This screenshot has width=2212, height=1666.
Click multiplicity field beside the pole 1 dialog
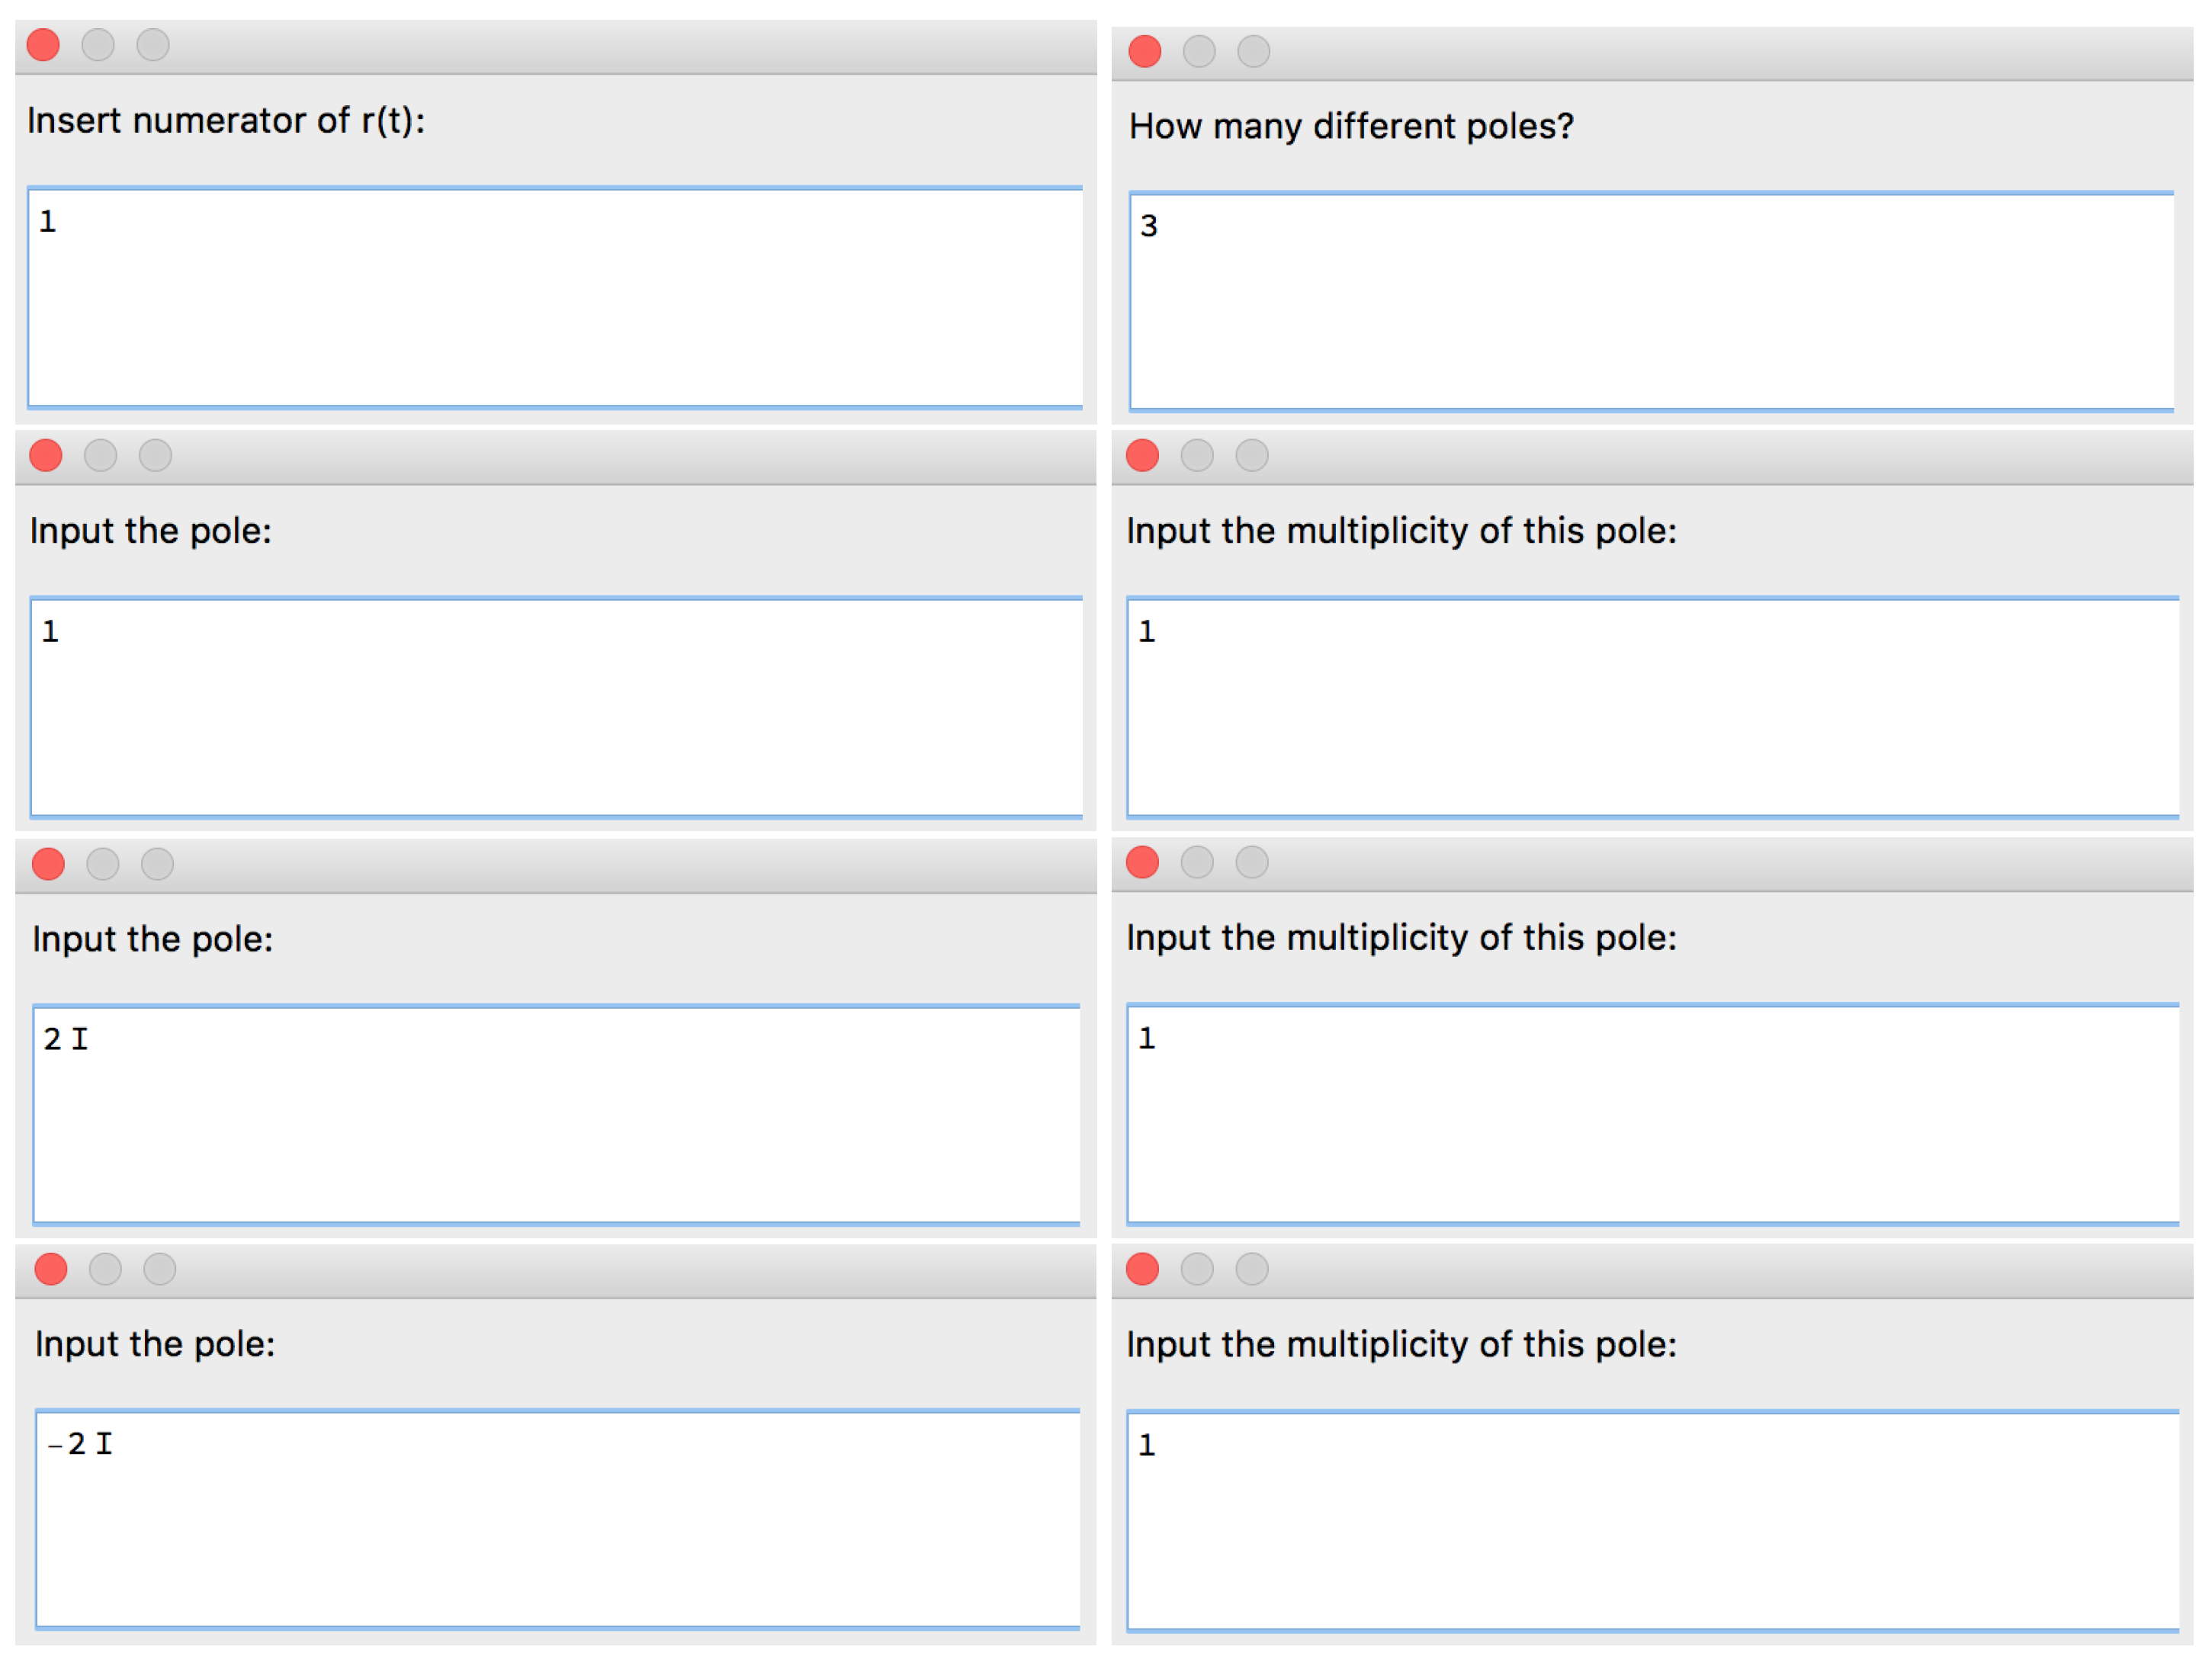point(1652,708)
